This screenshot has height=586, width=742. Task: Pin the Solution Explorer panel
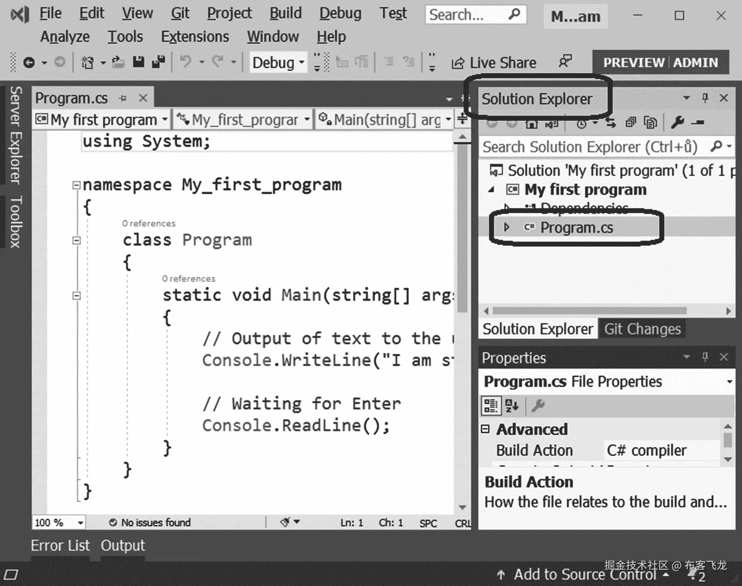point(705,98)
